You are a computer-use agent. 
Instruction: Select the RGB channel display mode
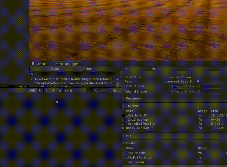pyautogui.click(x=32, y=90)
